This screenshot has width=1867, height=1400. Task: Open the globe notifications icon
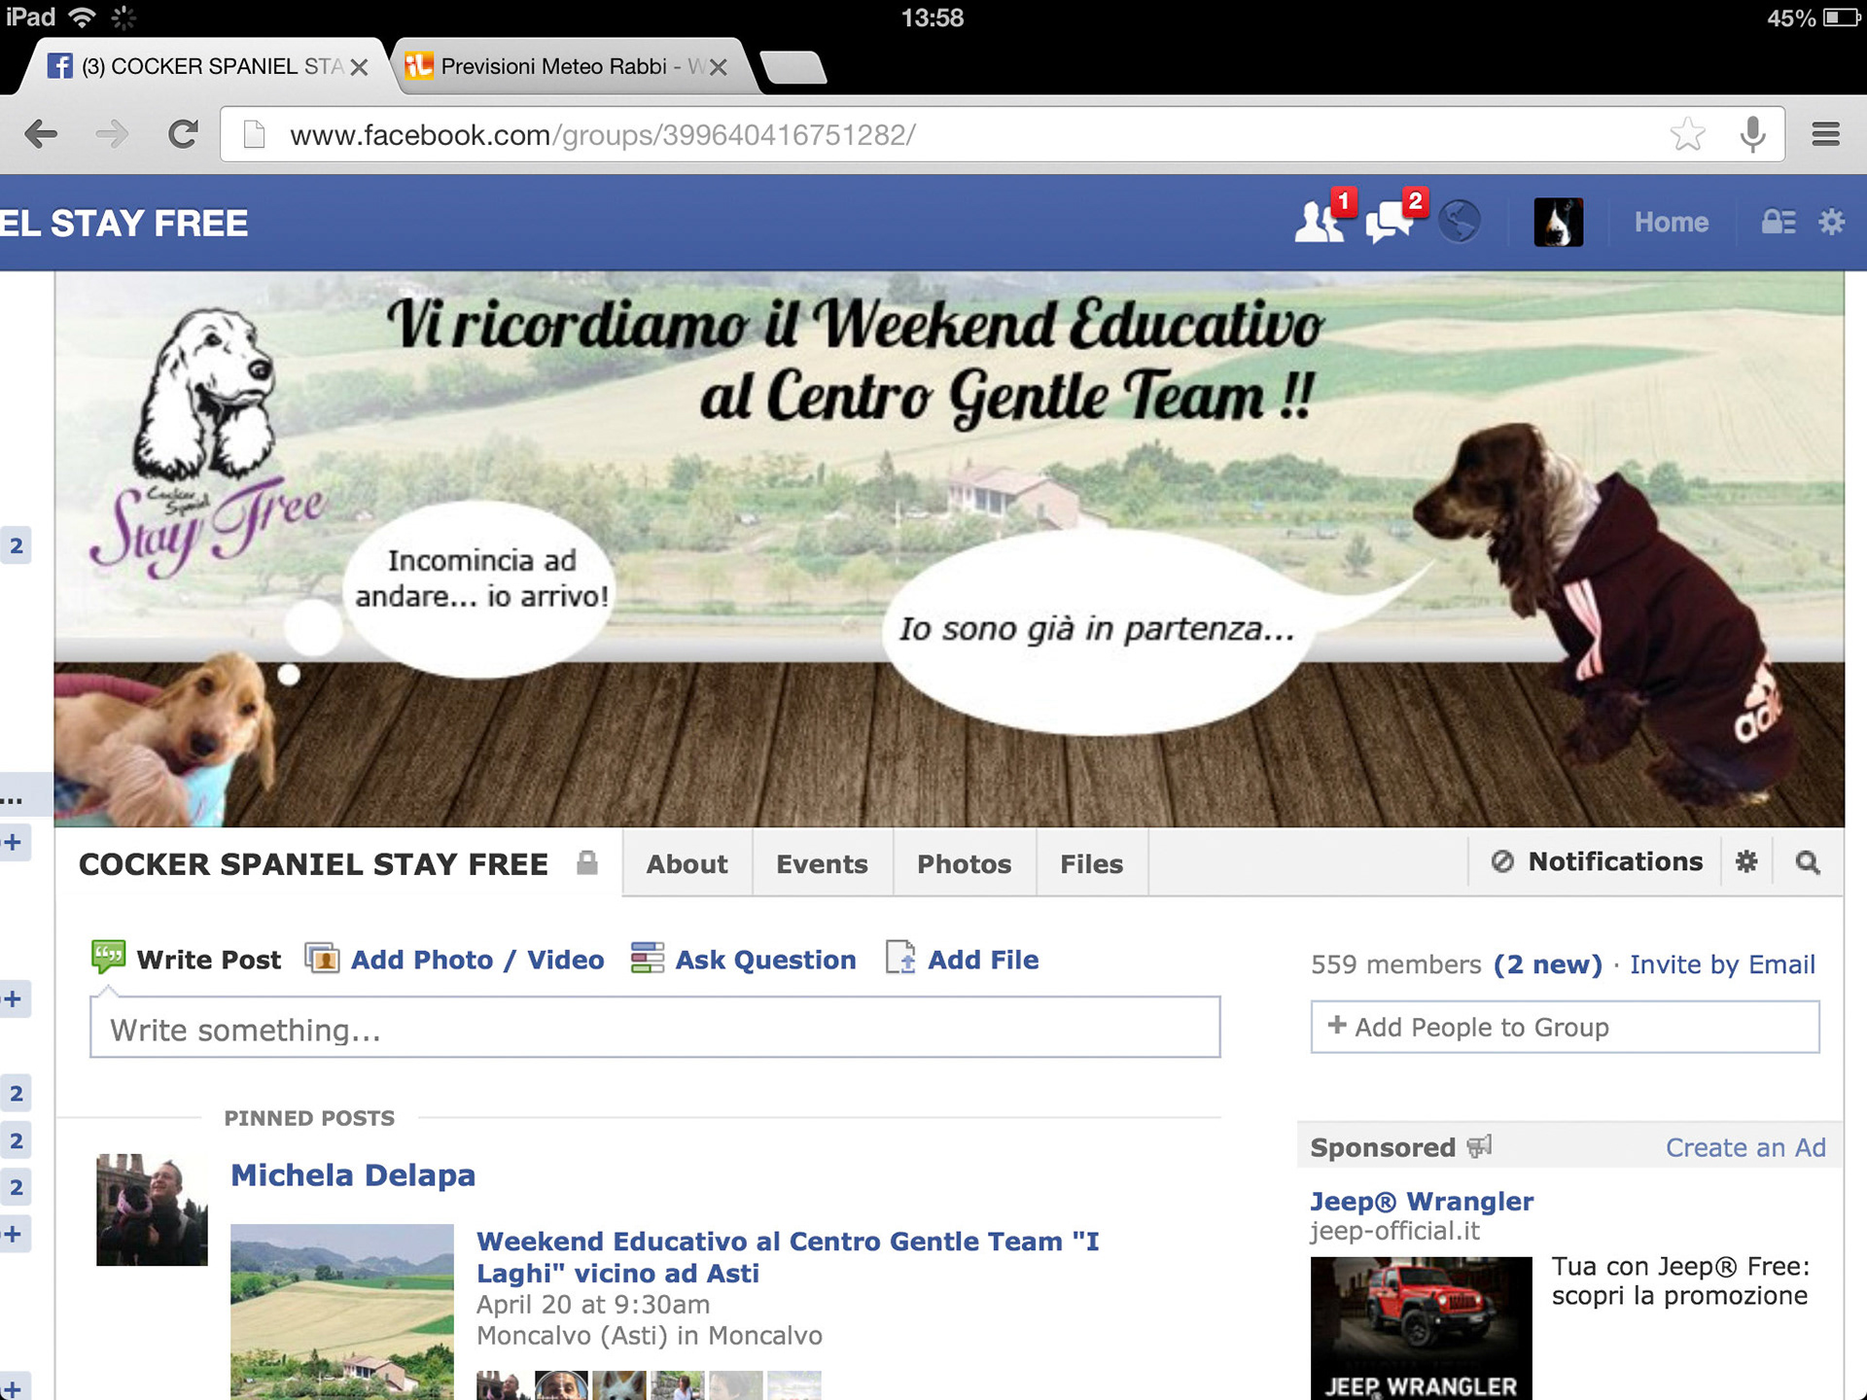[x=1459, y=222]
